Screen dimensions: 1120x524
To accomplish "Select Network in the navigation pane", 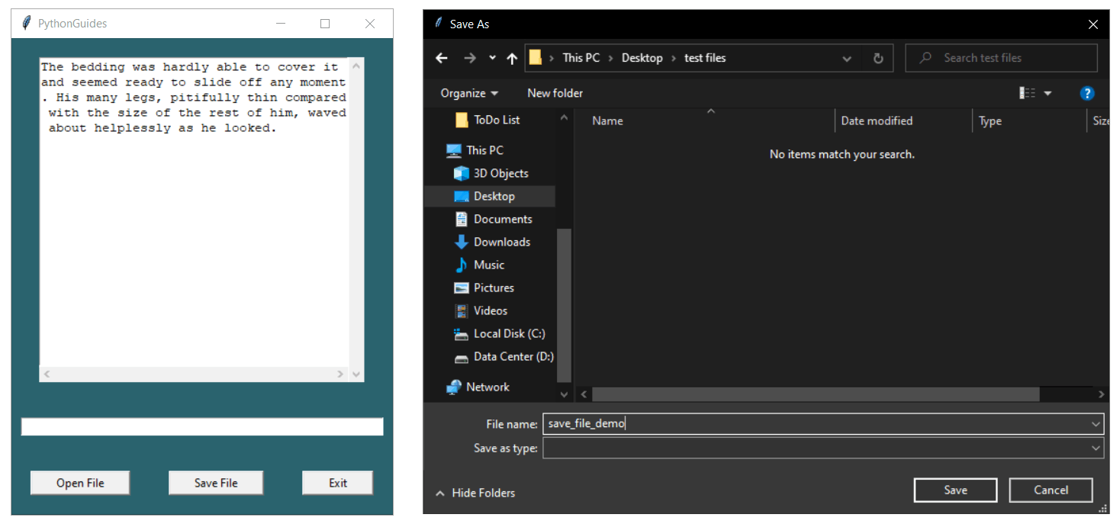I will 488,387.
